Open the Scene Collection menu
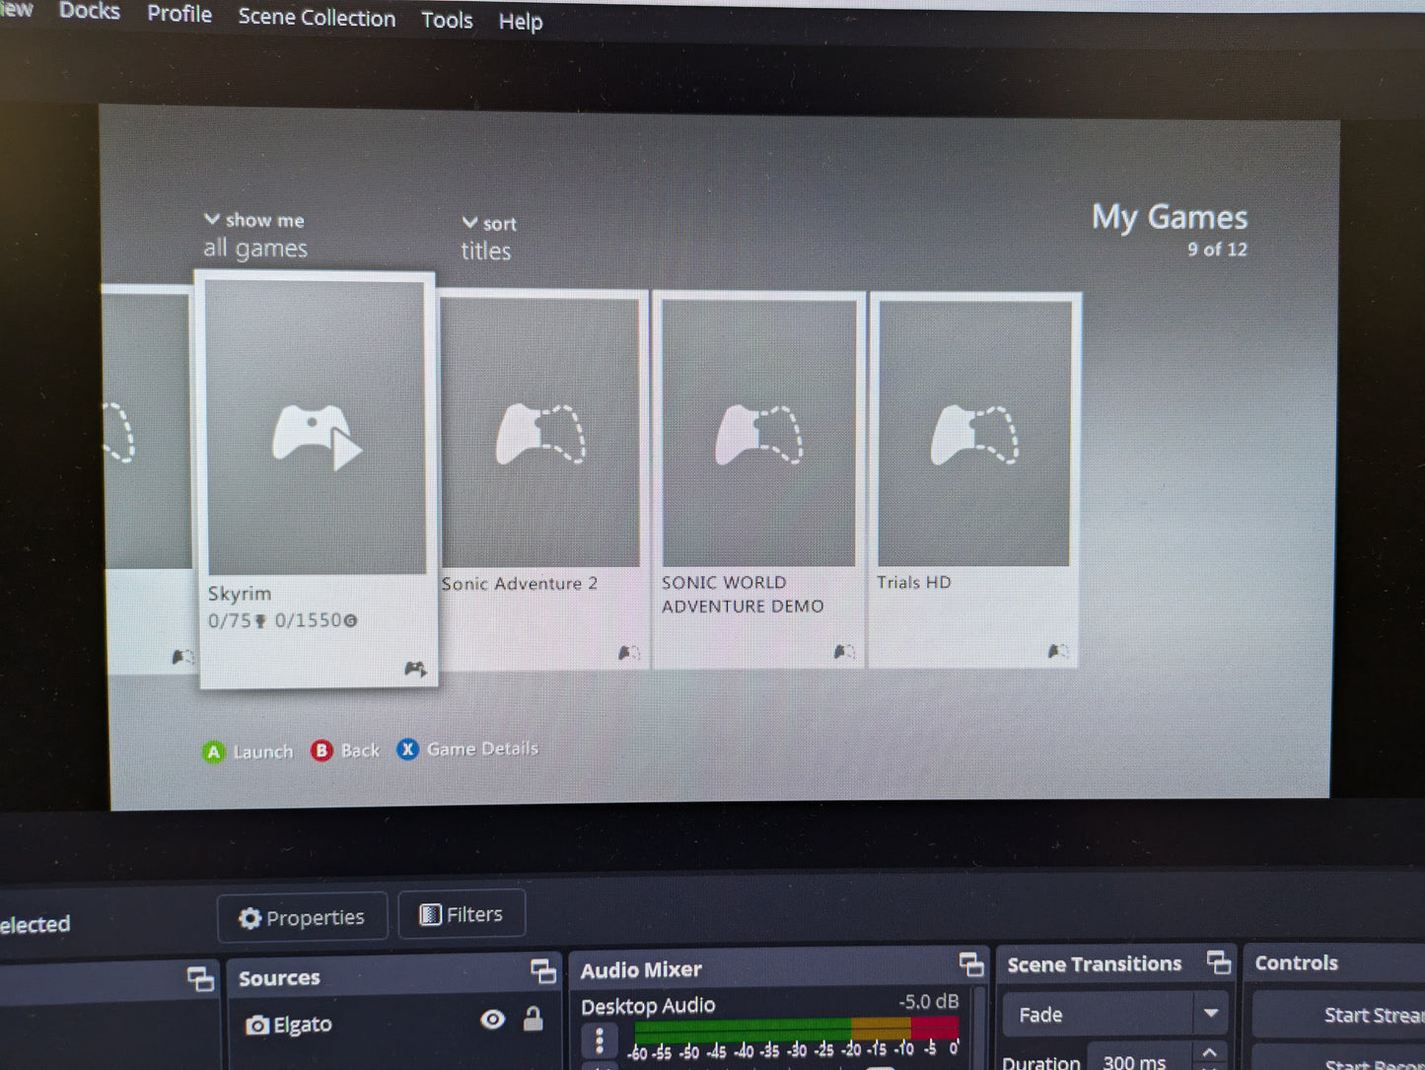The width and height of the screenshot is (1425, 1070). click(317, 18)
